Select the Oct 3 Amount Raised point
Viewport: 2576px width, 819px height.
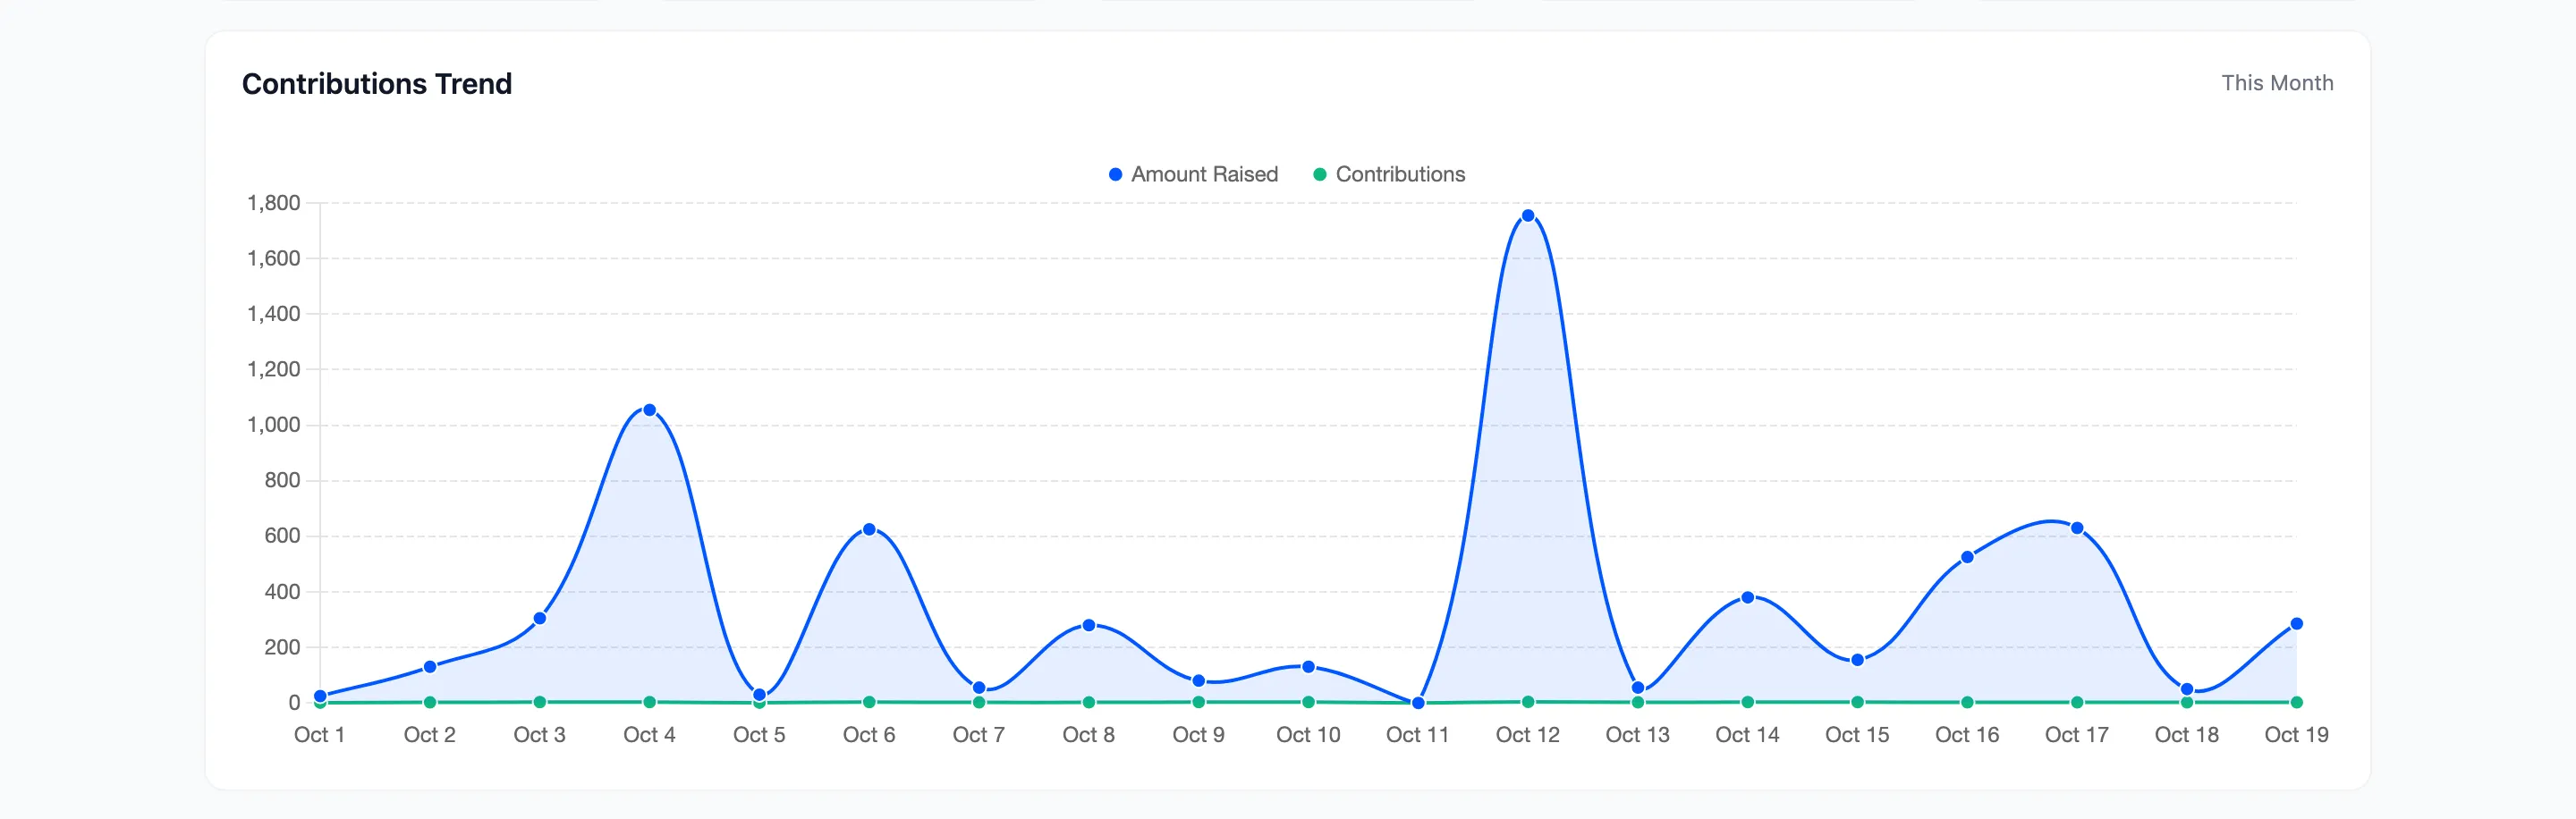[539, 618]
